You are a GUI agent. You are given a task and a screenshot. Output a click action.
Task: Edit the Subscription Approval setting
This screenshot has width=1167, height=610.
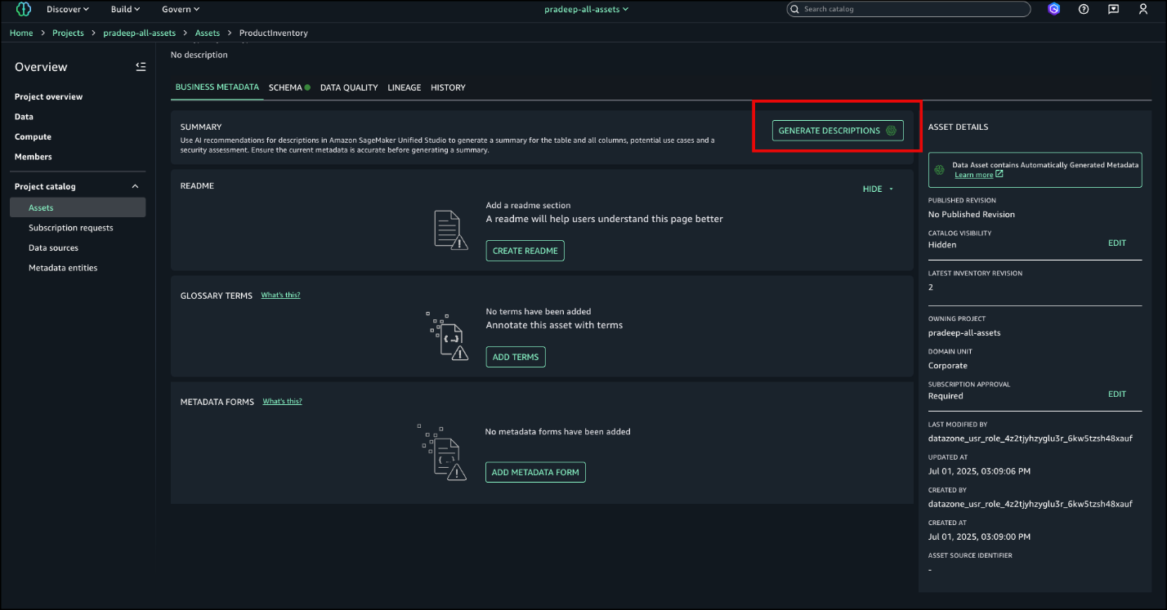tap(1117, 394)
